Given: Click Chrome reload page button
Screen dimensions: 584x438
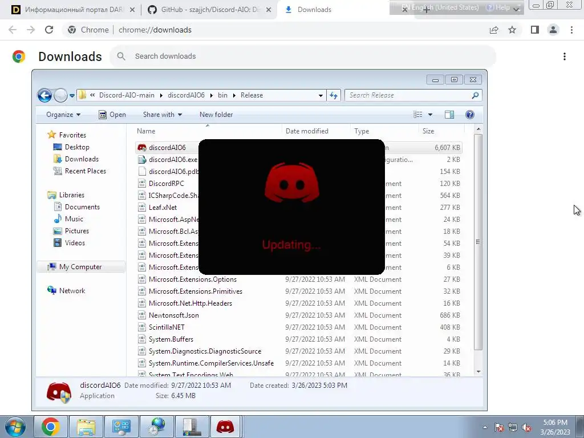Looking at the screenshot, I should coord(49,30).
